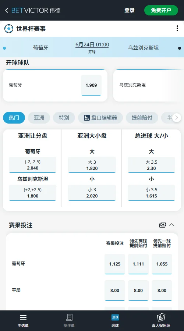The image size is (184, 331).
Task: Click the 亚洲让分盘 column header
Action: pos(32,136)
